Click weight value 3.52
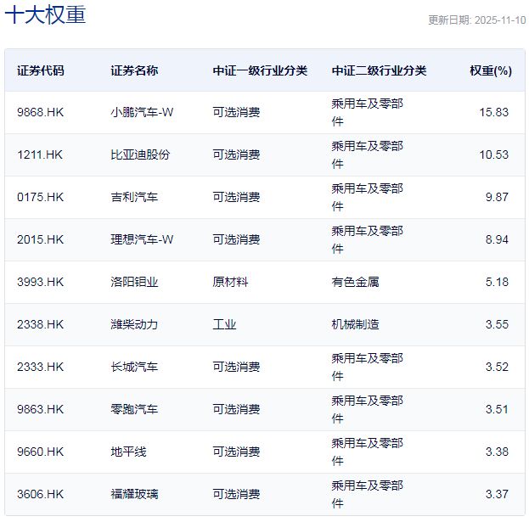This screenshot has height=522, width=529. pos(497,368)
